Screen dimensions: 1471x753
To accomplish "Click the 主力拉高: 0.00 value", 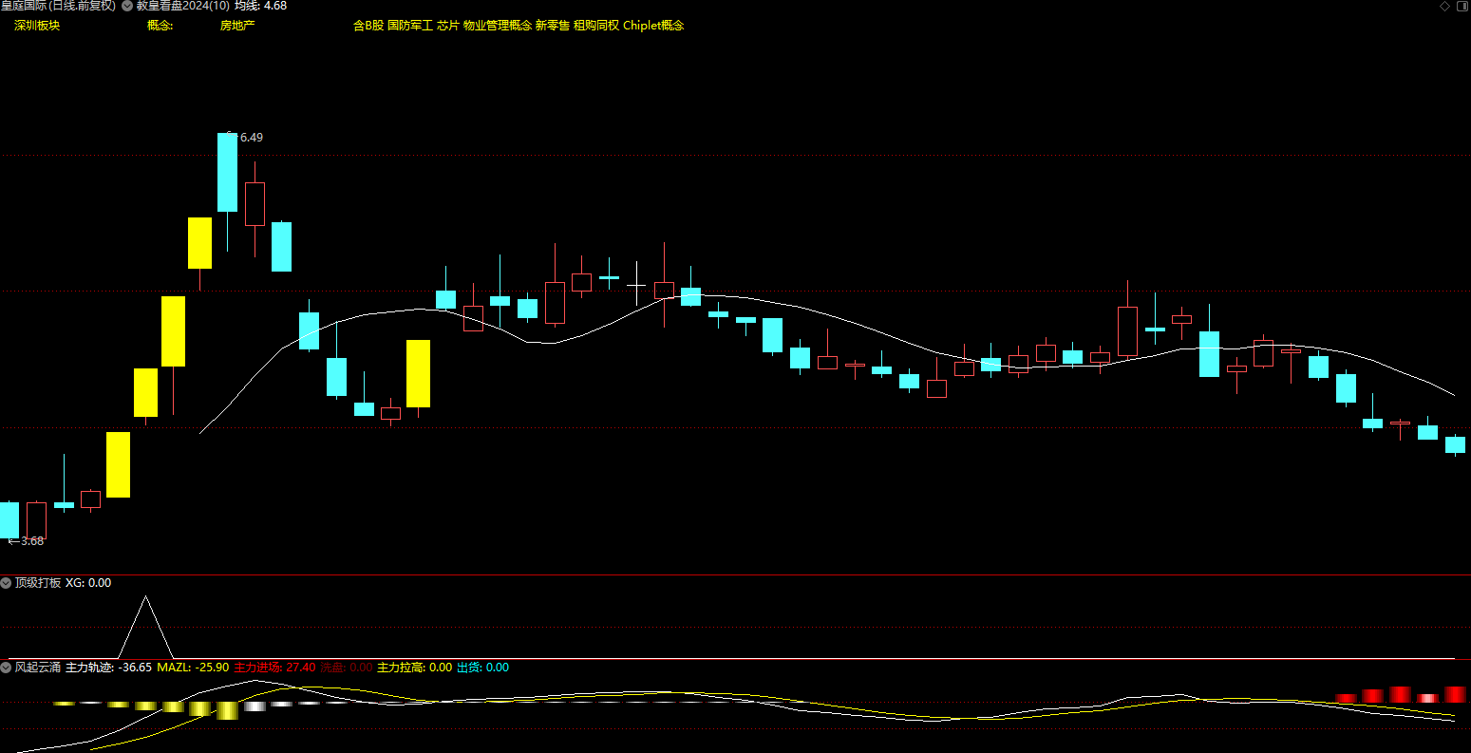I will [x=415, y=668].
